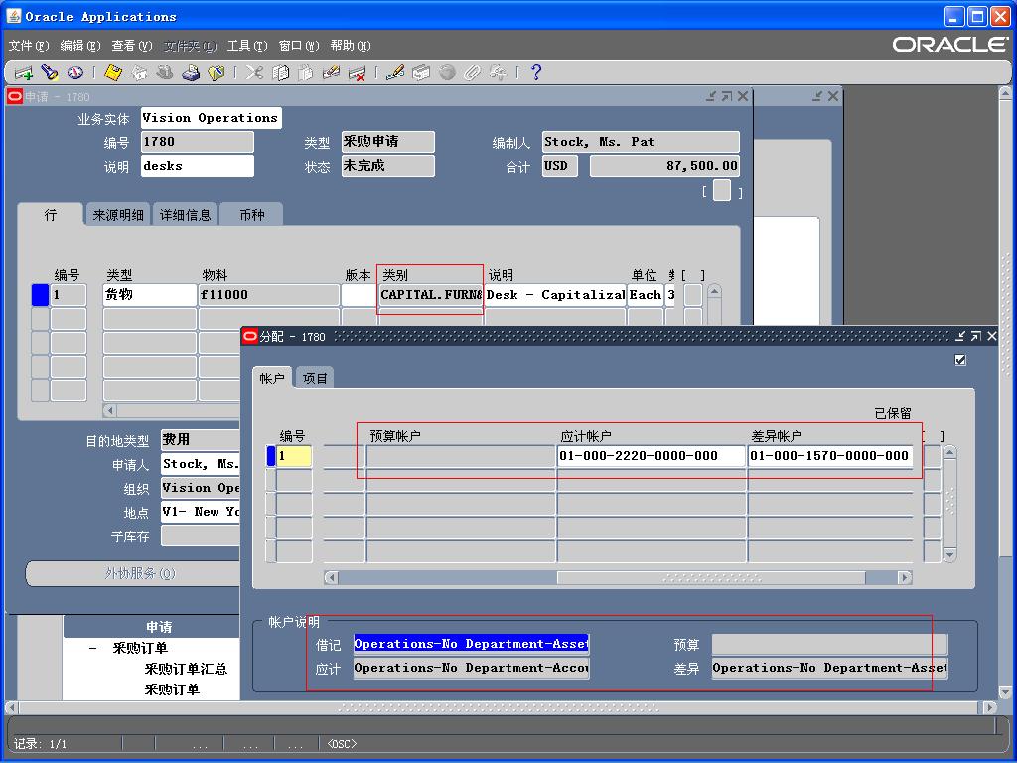Open the 文件(F) menu
The height and width of the screenshot is (763, 1017).
pos(29,46)
